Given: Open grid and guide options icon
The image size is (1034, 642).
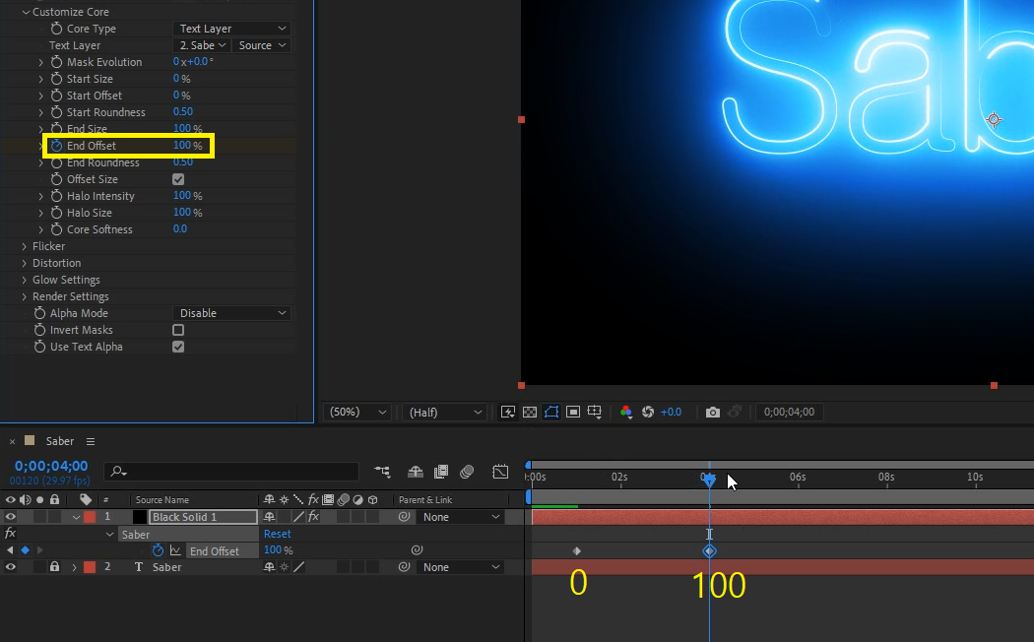Looking at the screenshot, I should (594, 412).
